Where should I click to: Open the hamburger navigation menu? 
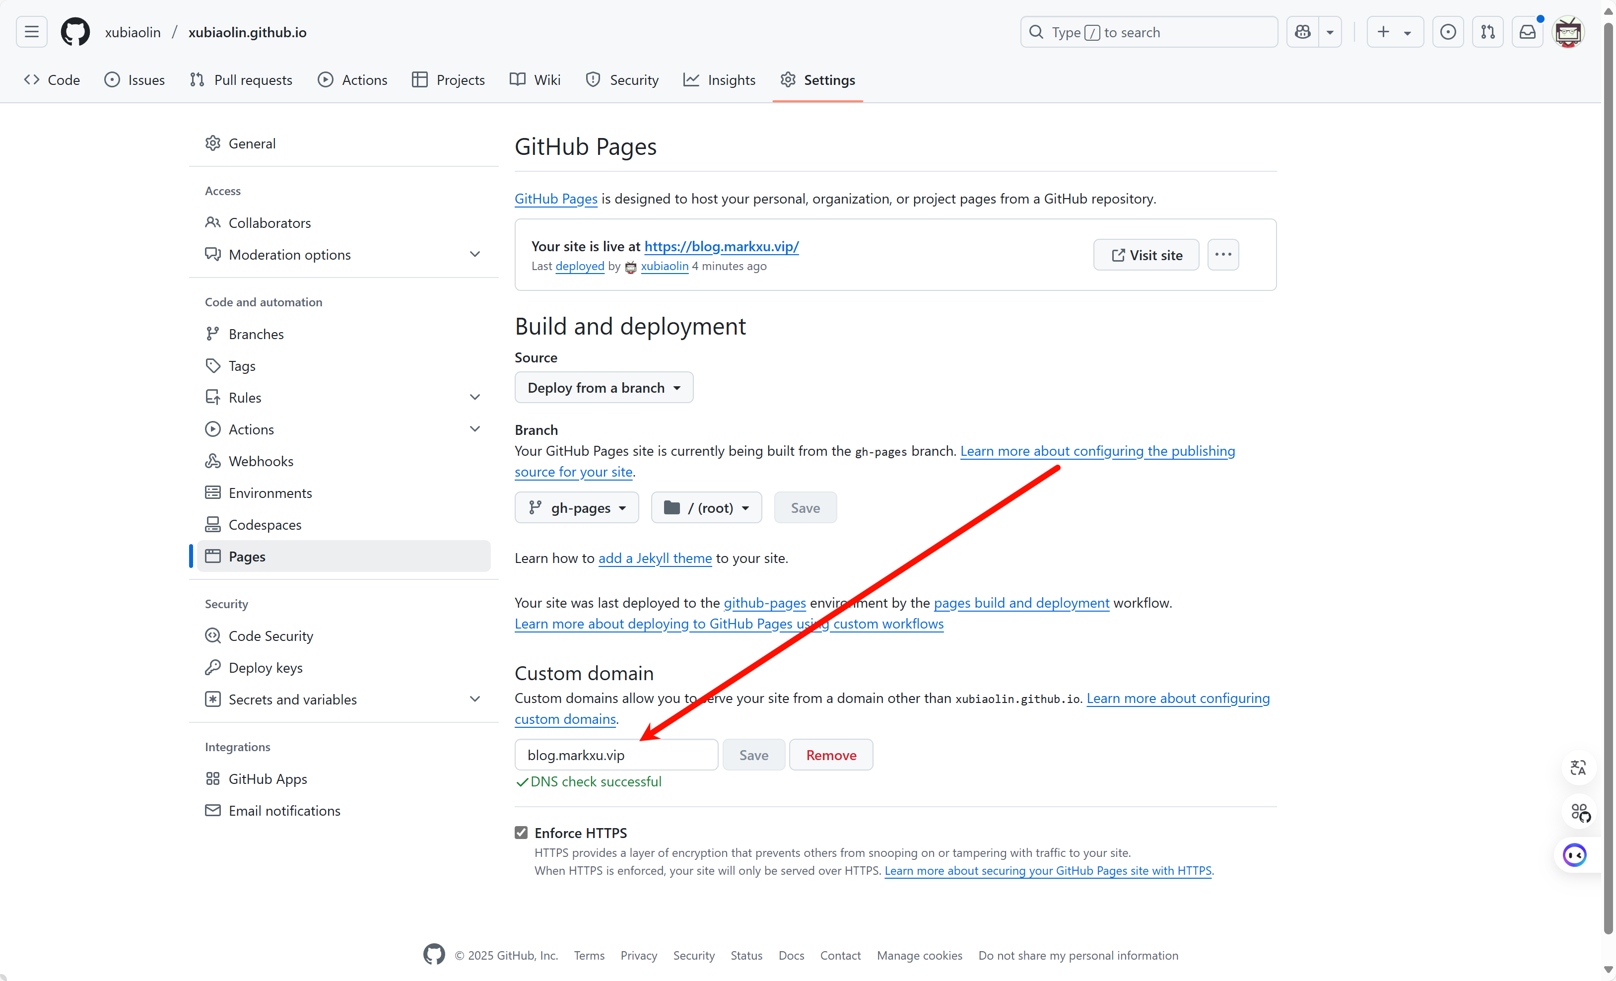[31, 32]
